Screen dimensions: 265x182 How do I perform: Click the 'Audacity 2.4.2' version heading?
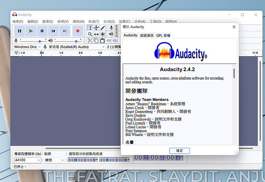point(177,69)
